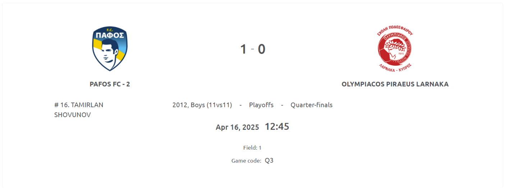Image resolution: width=505 pixels, height=188 pixels.
Task: Click the 'Field:' label
Action: point(250,147)
